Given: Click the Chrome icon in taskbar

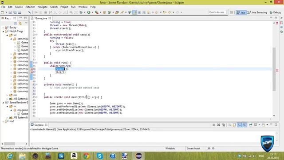Looking at the screenshot, I should tap(87, 156).
